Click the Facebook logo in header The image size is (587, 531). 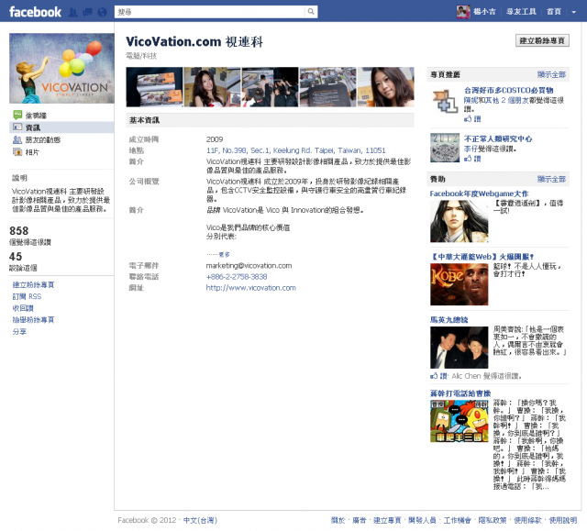(x=35, y=12)
